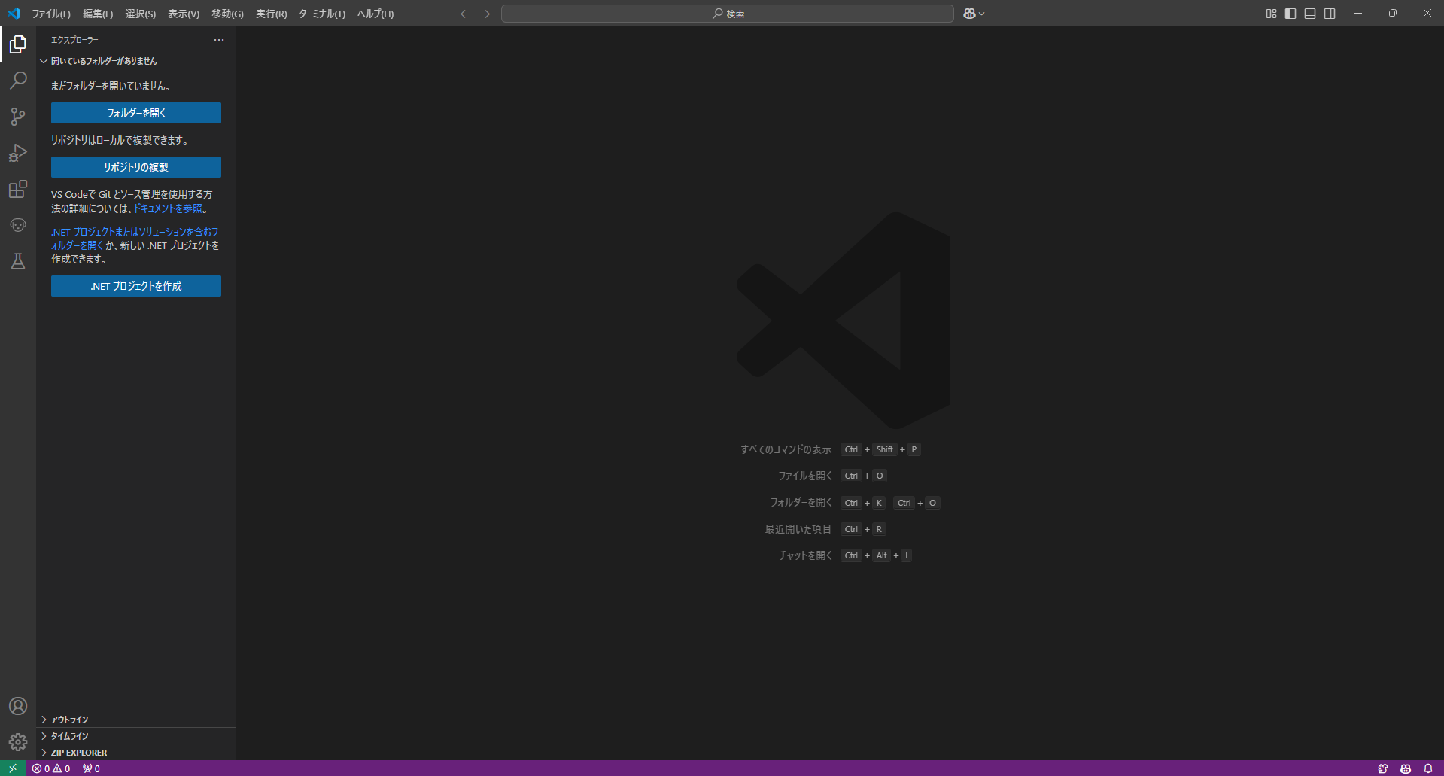The width and height of the screenshot is (1444, 776).
Task: Select the Testing flask icon
Action: coord(17,261)
